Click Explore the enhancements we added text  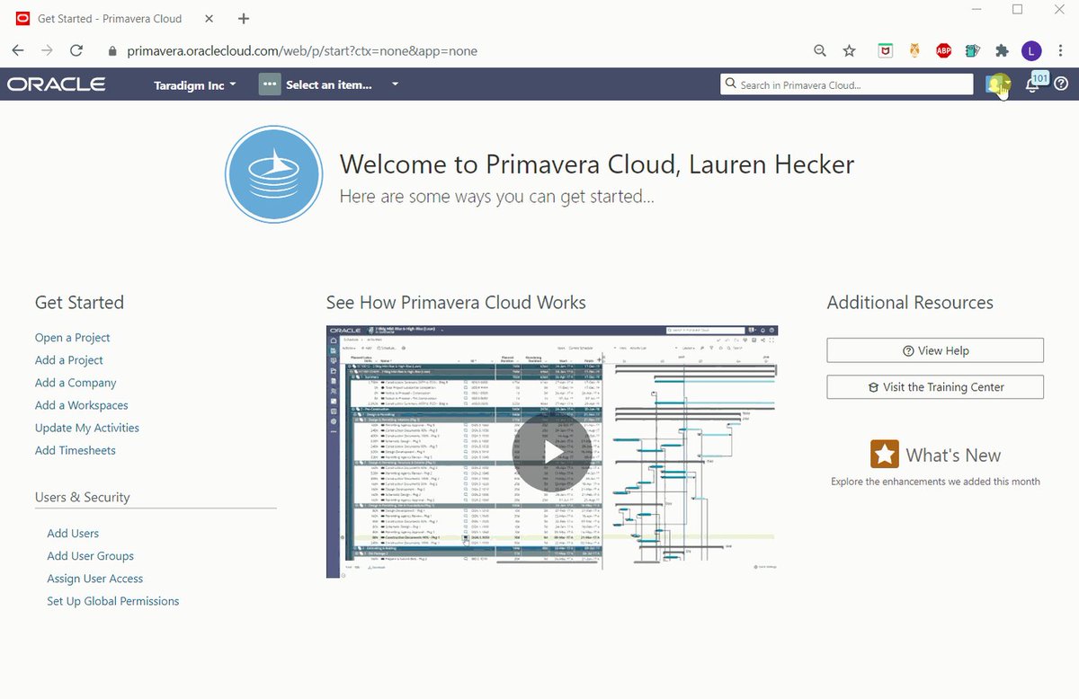coord(935,482)
